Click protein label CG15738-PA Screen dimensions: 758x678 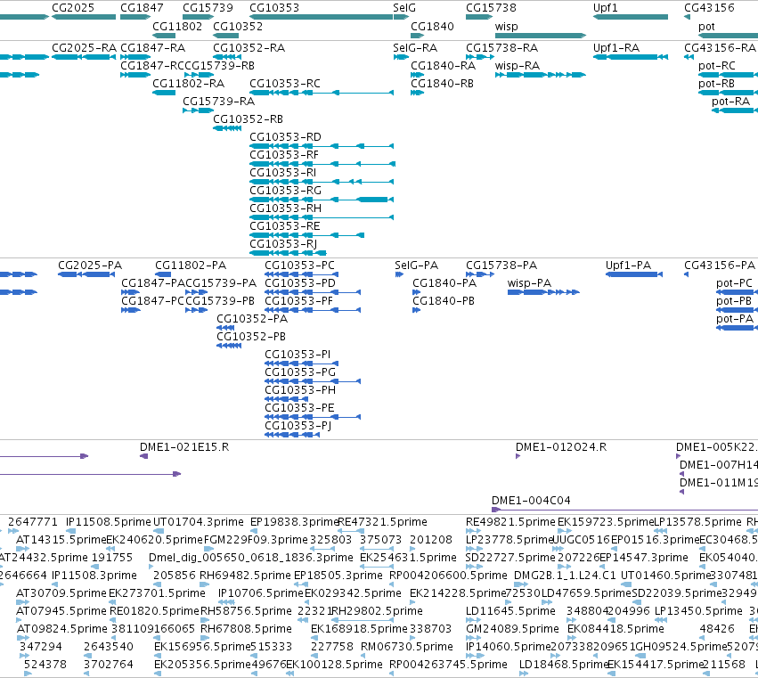point(501,265)
